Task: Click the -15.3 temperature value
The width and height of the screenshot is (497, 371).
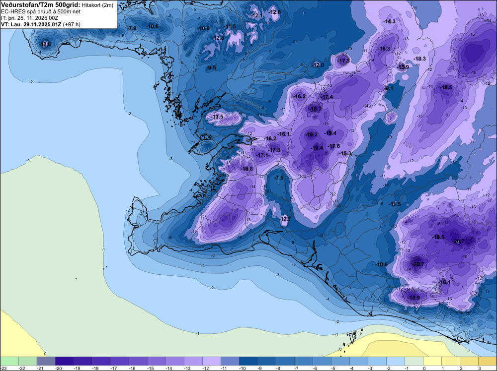Action: [x=345, y=153]
